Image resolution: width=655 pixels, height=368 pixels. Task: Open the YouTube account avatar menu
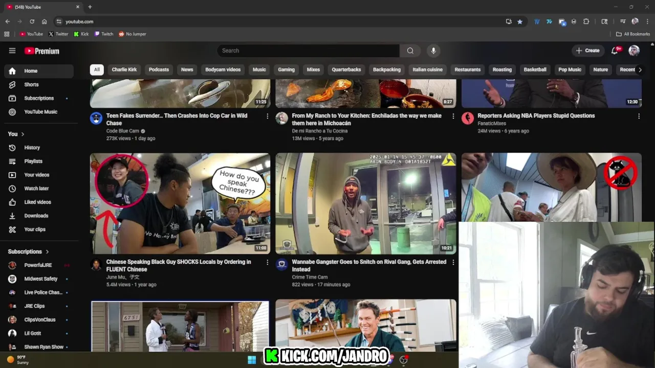(634, 50)
